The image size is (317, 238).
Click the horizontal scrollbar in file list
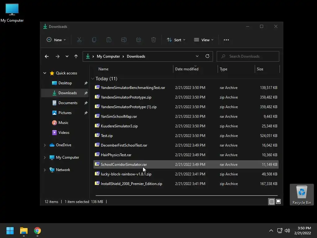pos(186,196)
